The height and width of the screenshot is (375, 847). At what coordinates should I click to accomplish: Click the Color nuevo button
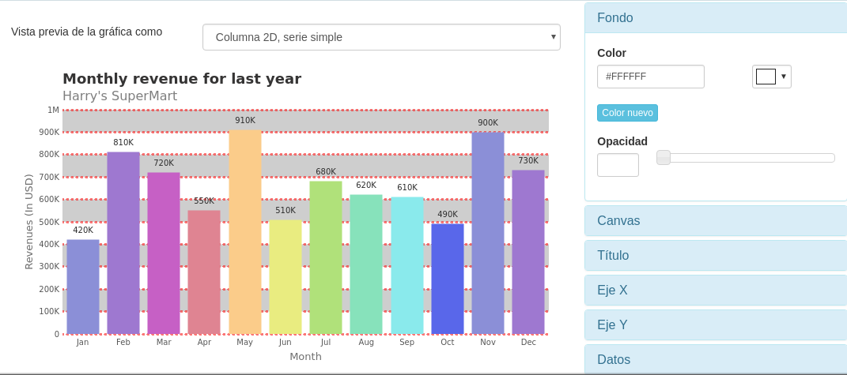(627, 113)
